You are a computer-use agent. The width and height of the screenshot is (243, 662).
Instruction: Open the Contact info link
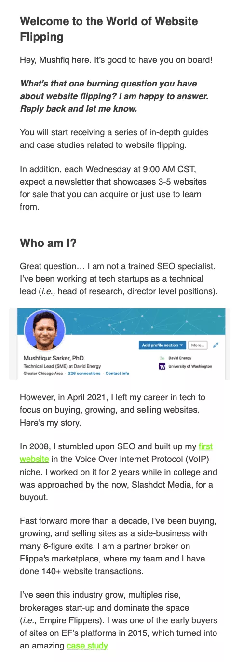coord(117,374)
